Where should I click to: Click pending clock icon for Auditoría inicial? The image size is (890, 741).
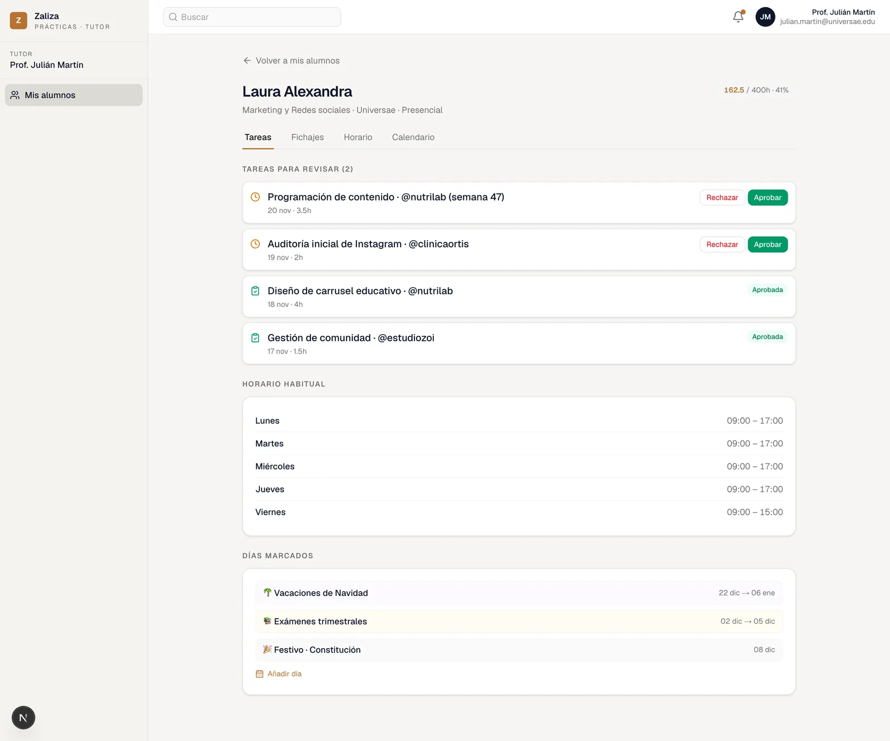[255, 243]
